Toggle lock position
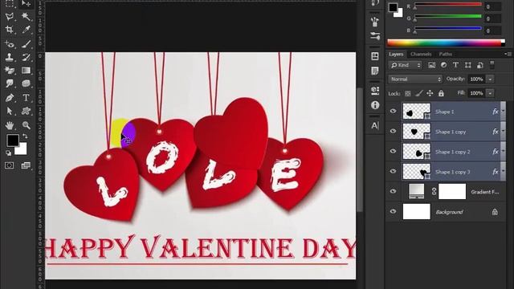 coord(430,94)
